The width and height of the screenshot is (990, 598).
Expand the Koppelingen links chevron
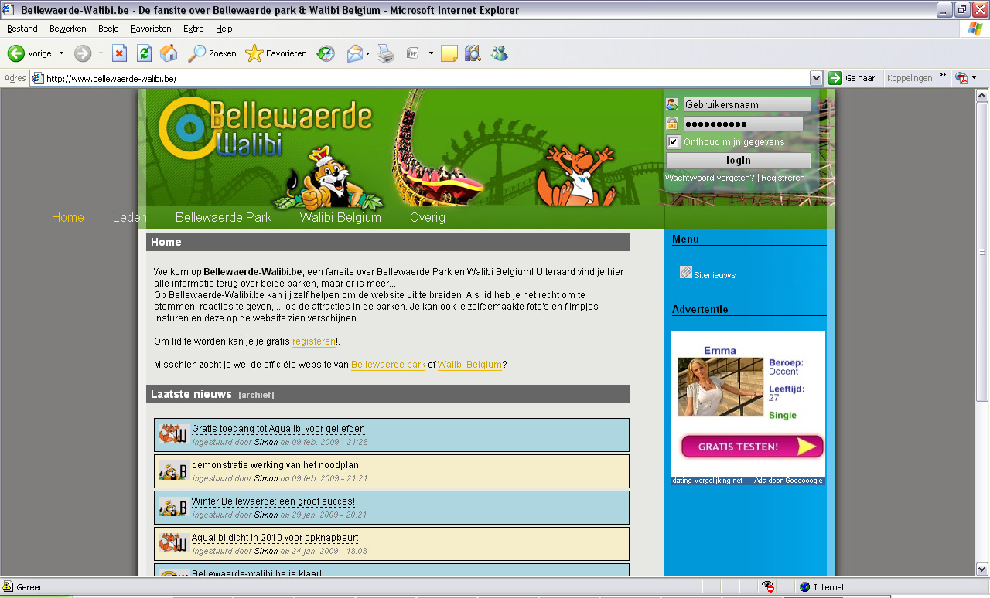(x=943, y=76)
